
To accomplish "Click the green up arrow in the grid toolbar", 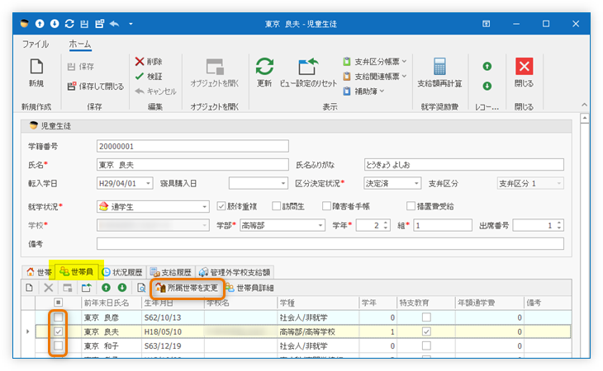I will click(106, 288).
